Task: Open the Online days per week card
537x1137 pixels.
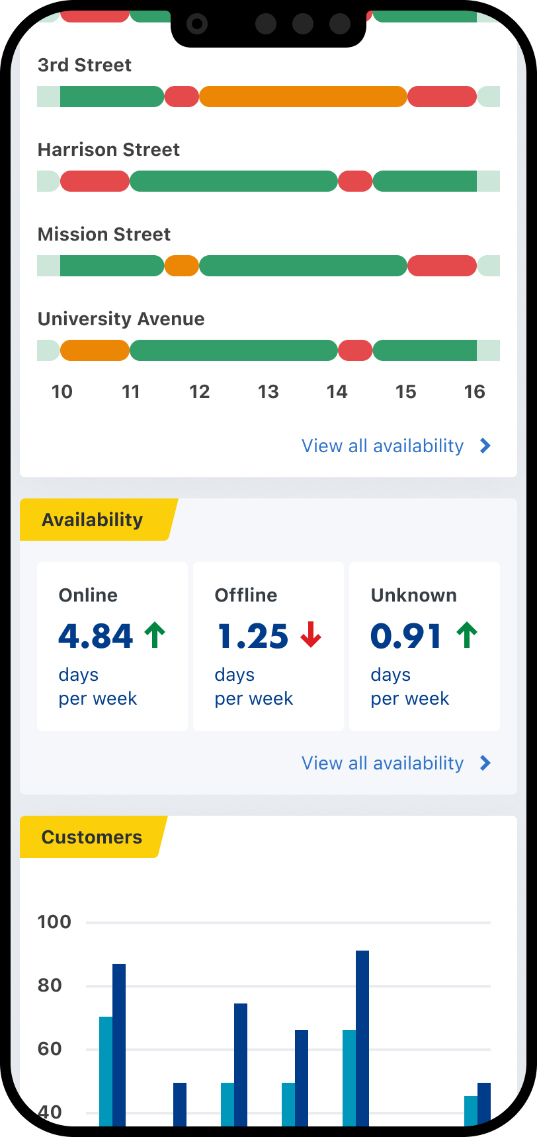Action: coord(112,647)
